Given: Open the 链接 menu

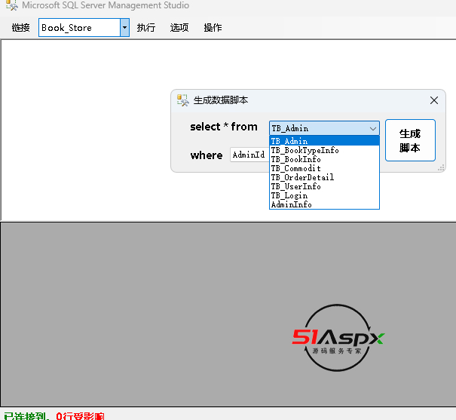Looking at the screenshot, I should point(20,28).
